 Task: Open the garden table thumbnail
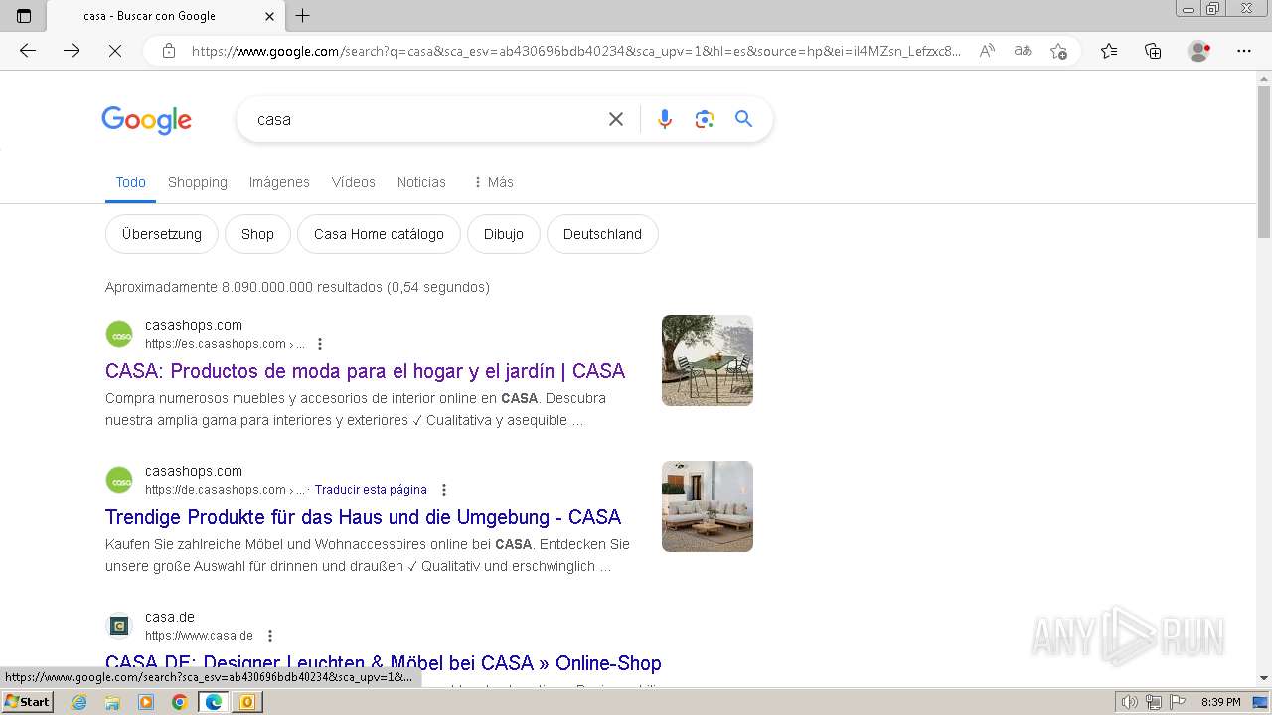[x=708, y=360]
